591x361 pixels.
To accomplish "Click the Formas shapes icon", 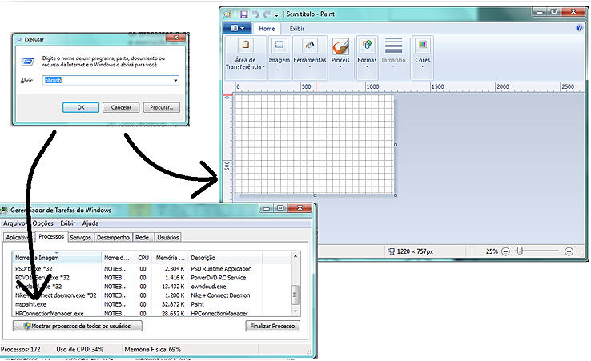I will 367,46.
